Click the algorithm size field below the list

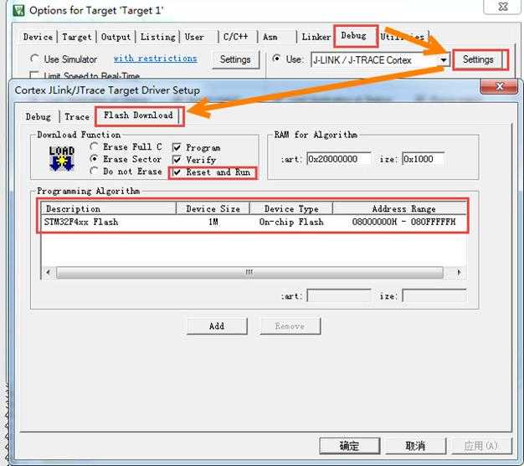click(434, 295)
